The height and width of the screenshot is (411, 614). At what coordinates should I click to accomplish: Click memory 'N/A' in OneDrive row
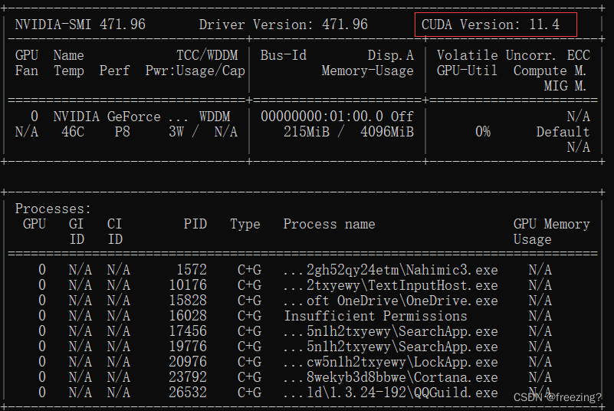point(540,301)
